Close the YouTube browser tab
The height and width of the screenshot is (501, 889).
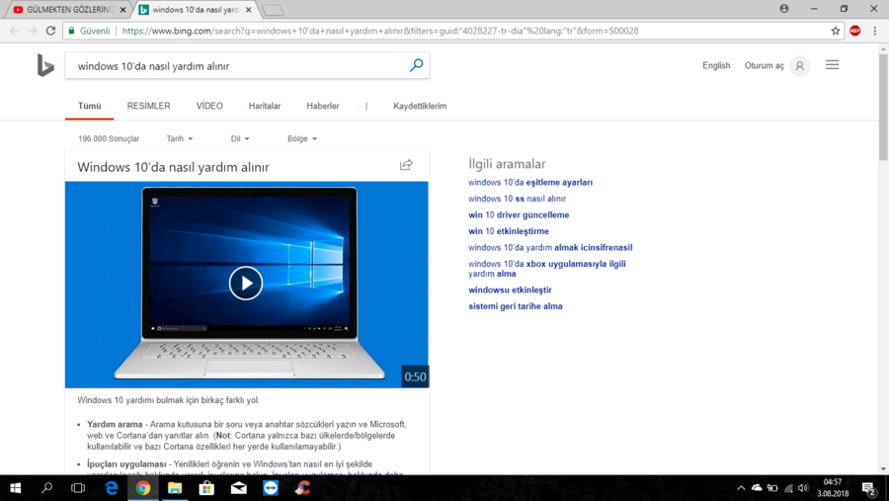click(x=123, y=10)
